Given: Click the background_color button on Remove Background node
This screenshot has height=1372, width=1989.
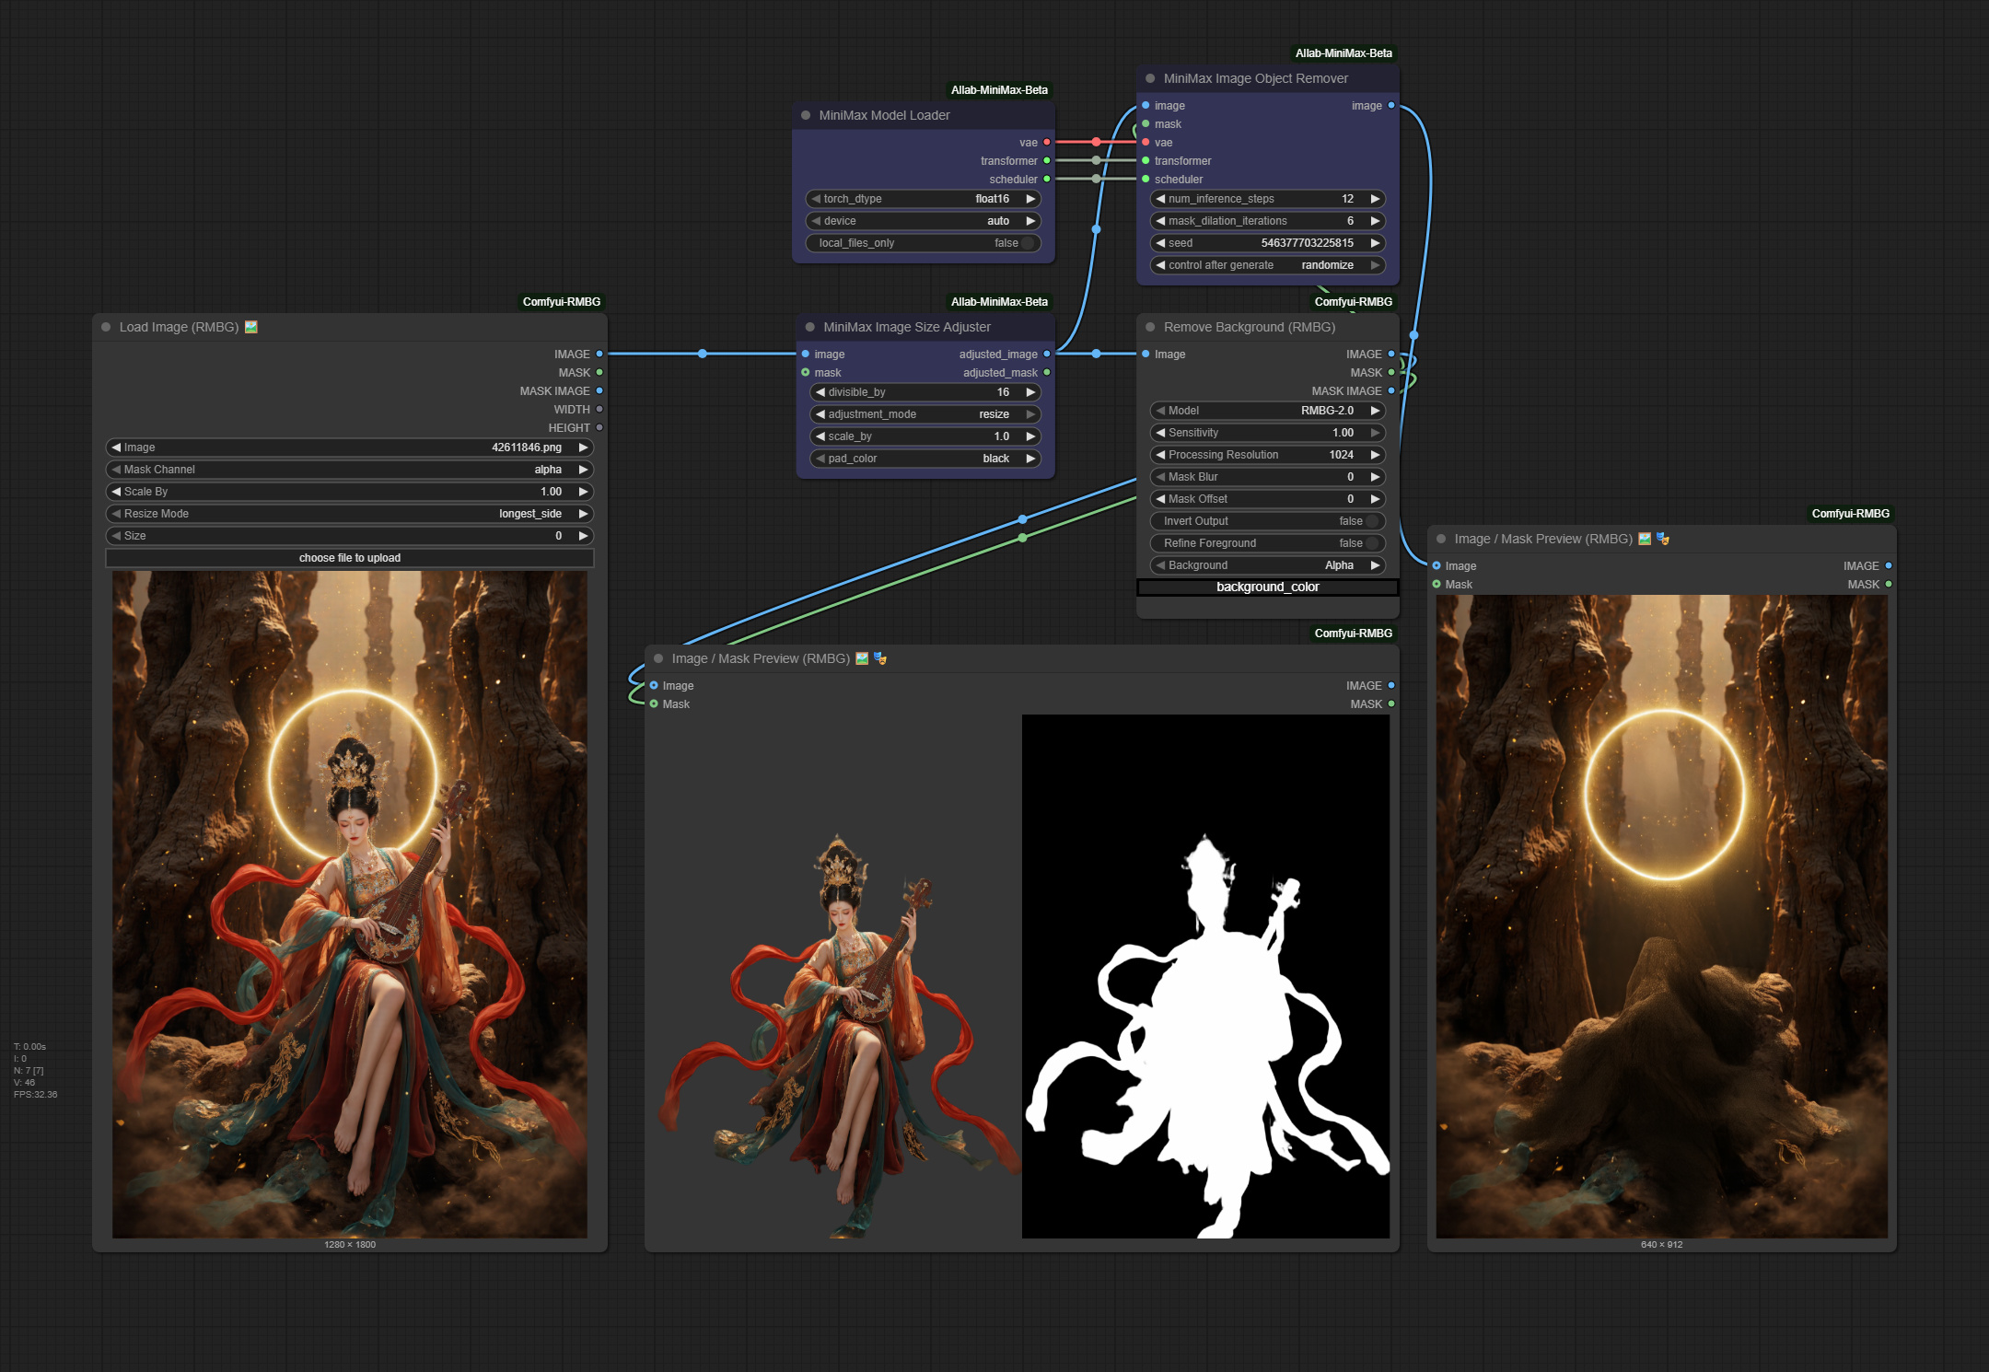Looking at the screenshot, I should (x=1267, y=587).
